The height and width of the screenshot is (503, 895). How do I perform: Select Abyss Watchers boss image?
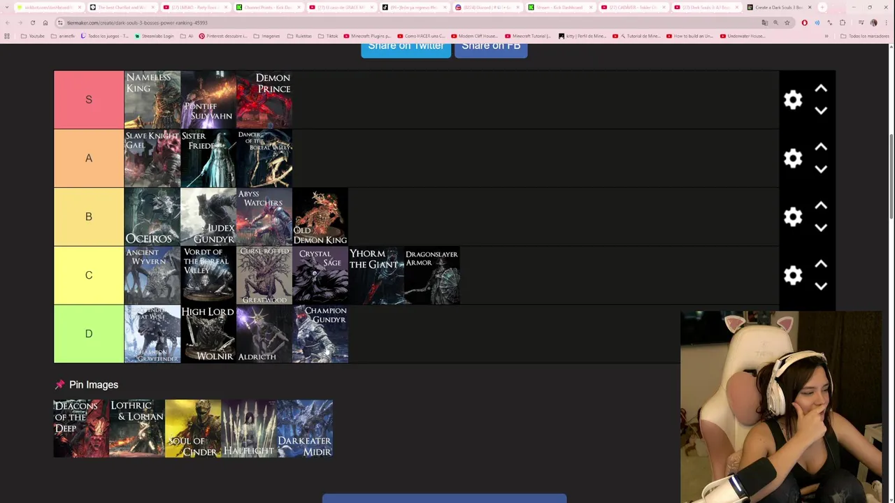264,217
